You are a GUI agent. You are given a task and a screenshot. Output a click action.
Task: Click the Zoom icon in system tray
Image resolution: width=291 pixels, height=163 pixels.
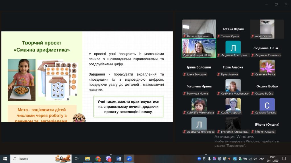pos(199,159)
